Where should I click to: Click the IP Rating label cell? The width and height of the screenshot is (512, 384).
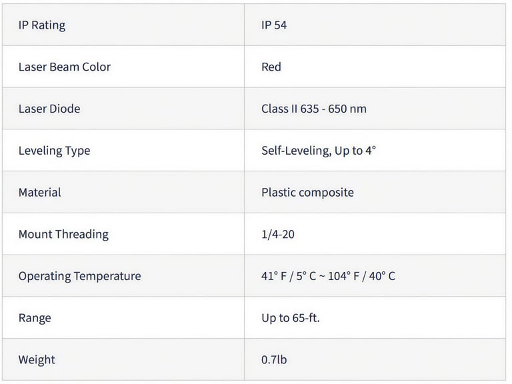coord(41,25)
